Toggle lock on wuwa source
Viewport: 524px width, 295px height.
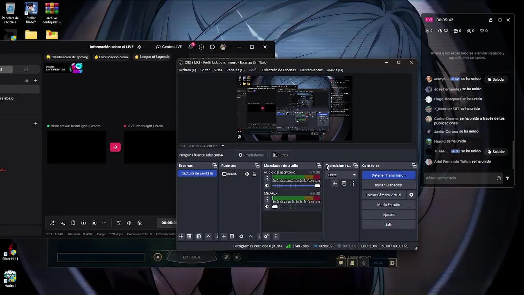point(254,174)
